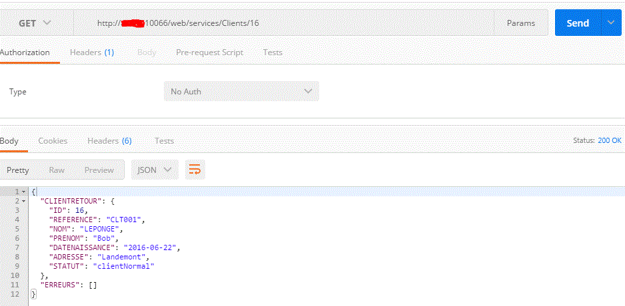
Task: Collapse the CLIENTRETOUR object at line 2
Action: (24, 202)
